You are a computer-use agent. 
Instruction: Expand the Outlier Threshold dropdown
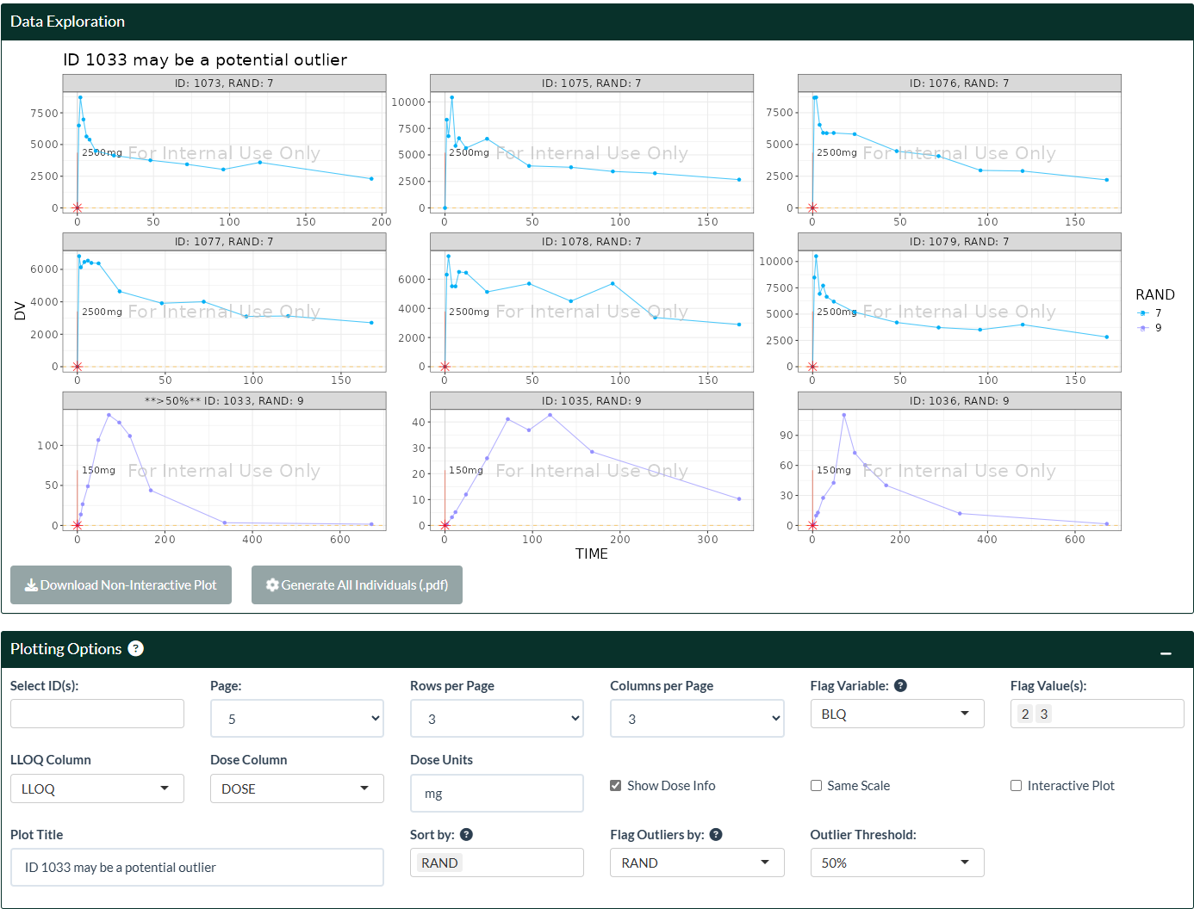click(x=897, y=863)
